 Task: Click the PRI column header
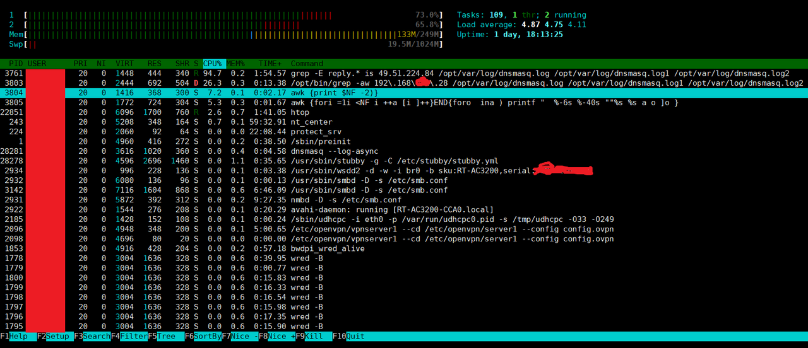click(x=80, y=64)
